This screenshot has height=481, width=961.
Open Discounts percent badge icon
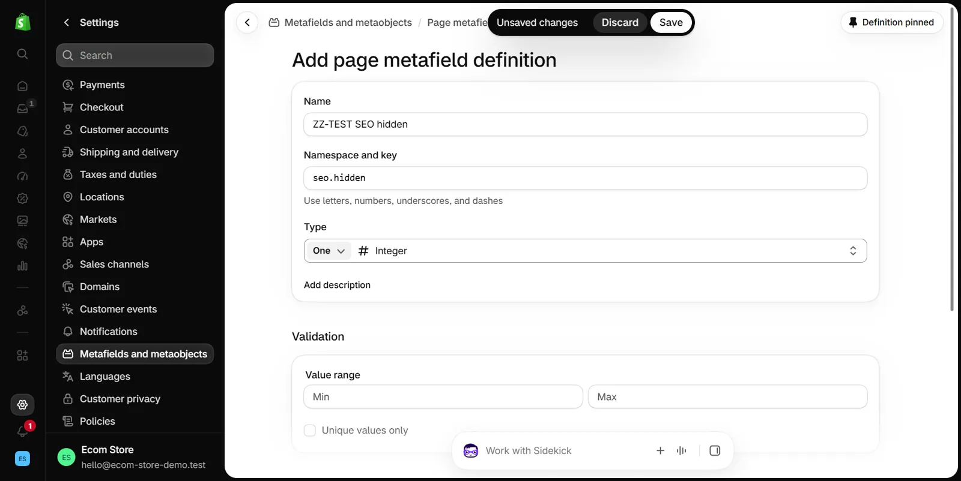pos(22,199)
